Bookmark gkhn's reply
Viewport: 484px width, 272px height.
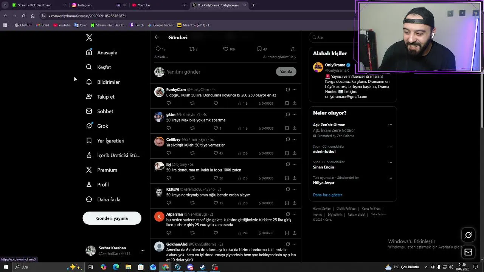[x=287, y=128]
